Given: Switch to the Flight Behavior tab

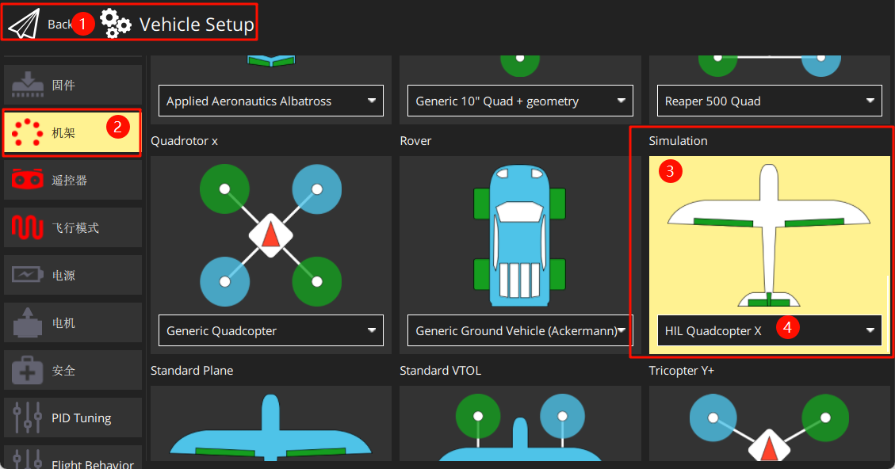Looking at the screenshot, I should tap(73, 461).
